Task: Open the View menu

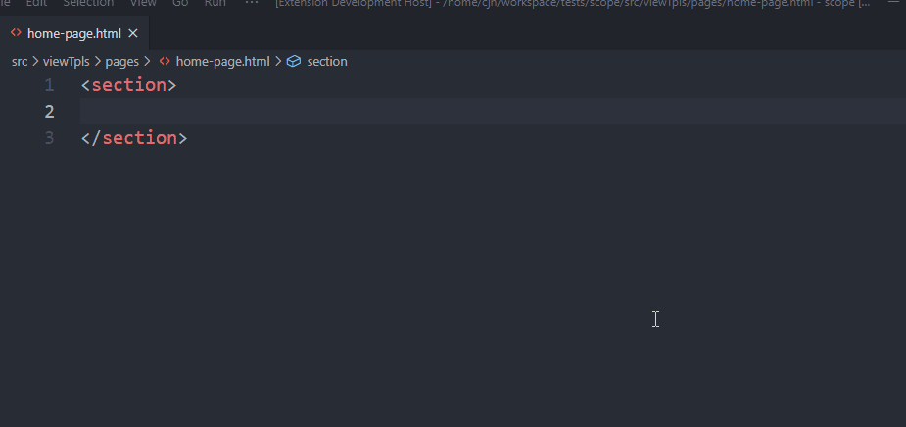Action: (x=143, y=3)
